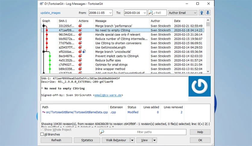The width and height of the screenshot is (252, 146).
Task: Expand the Walk Behaviour dropdown arrow
Action: click(x=132, y=140)
